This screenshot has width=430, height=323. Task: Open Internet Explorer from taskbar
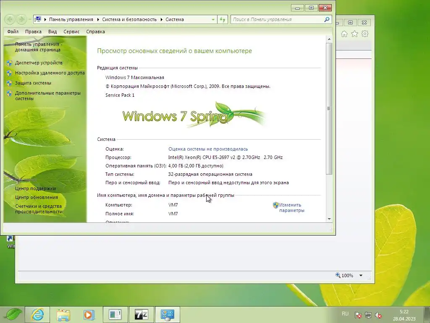click(37, 315)
